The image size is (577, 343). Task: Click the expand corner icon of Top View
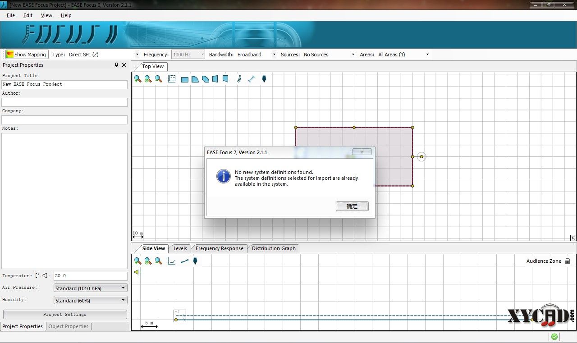[x=573, y=238]
